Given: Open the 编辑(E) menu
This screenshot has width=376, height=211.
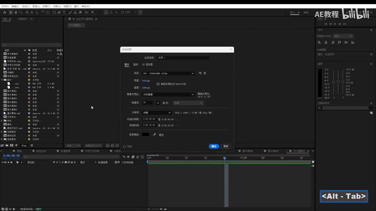Looking at the screenshot, I should pos(15,6).
